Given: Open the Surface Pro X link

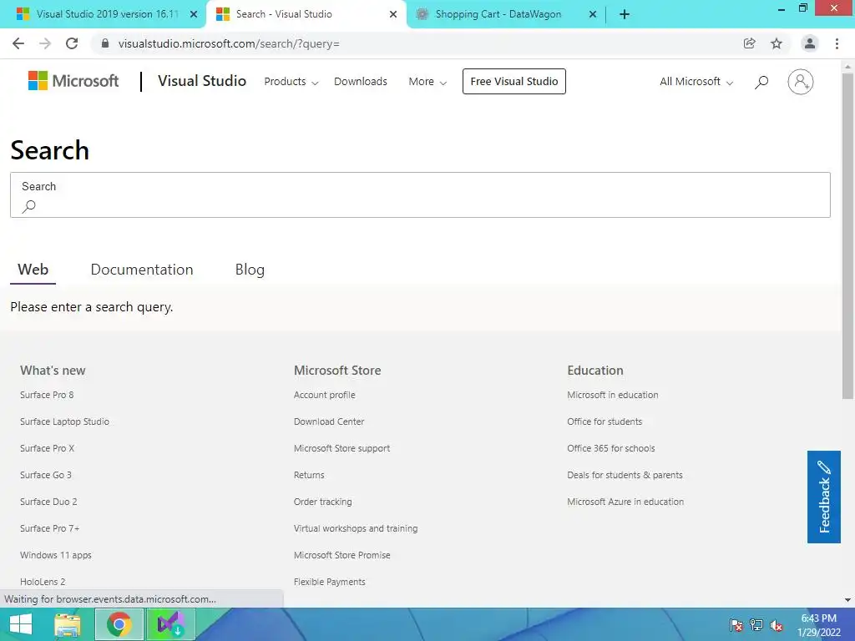Looking at the screenshot, I should [47, 448].
